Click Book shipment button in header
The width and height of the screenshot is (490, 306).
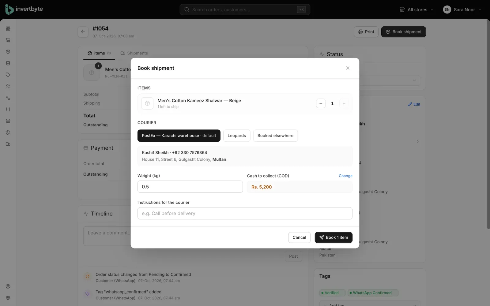[404, 32]
